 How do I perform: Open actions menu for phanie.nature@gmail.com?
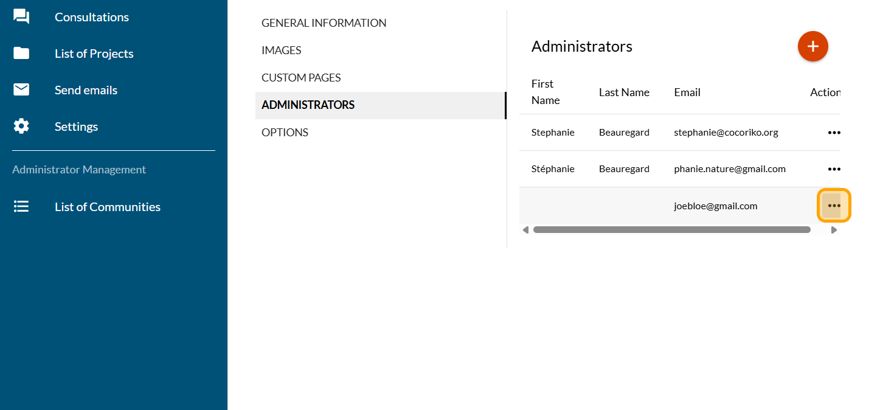pyautogui.click(x=833, y=169)
